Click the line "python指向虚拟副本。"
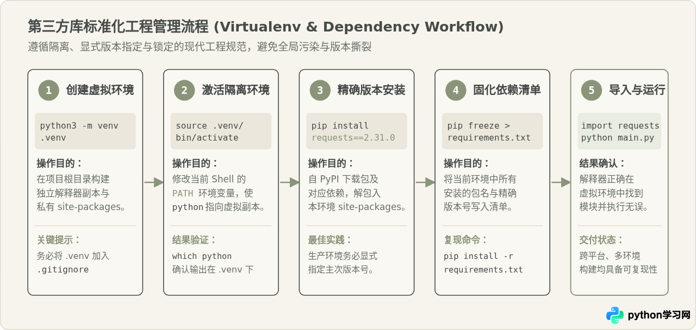The height and width of the screenshot is (330, 696). tap(219, 207)
